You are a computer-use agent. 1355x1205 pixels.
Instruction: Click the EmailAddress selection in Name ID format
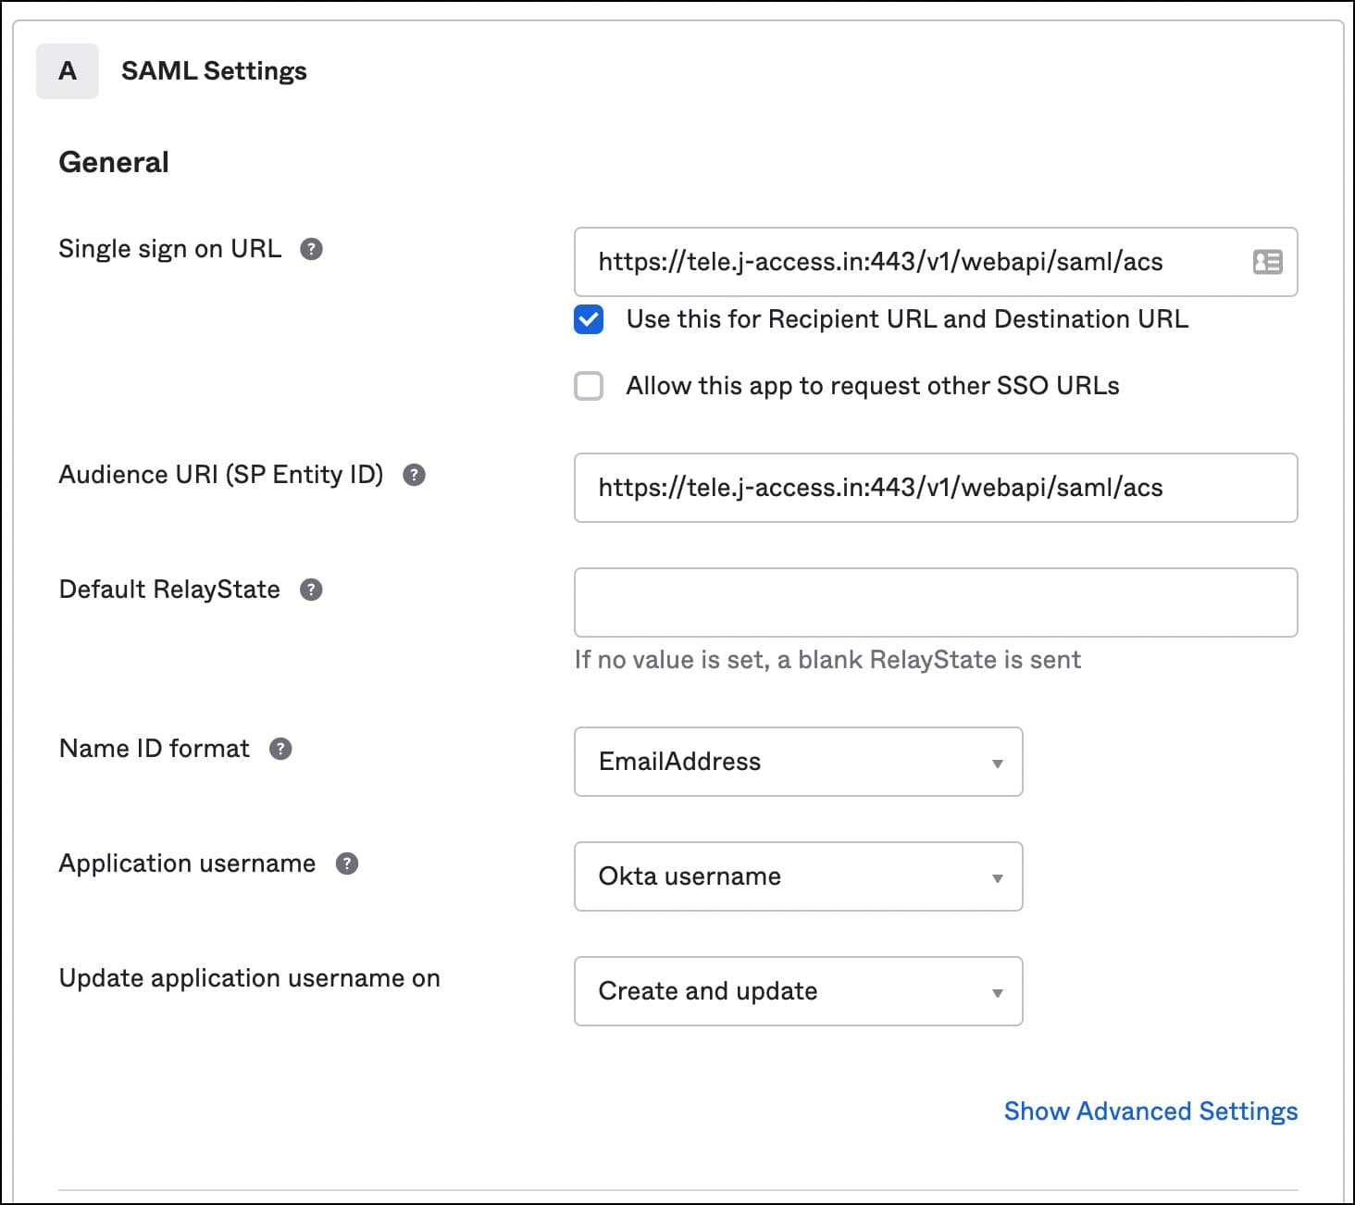(680, 763)
